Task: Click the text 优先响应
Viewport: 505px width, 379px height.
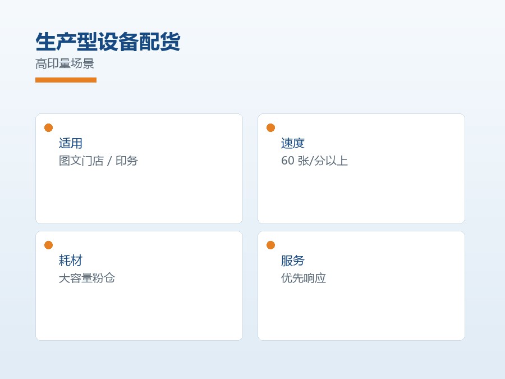Action: pyautogui.click(x=304, y=278)
